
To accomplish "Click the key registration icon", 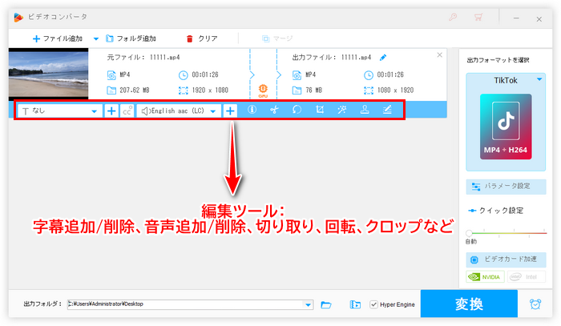I will tap(453, 17).
